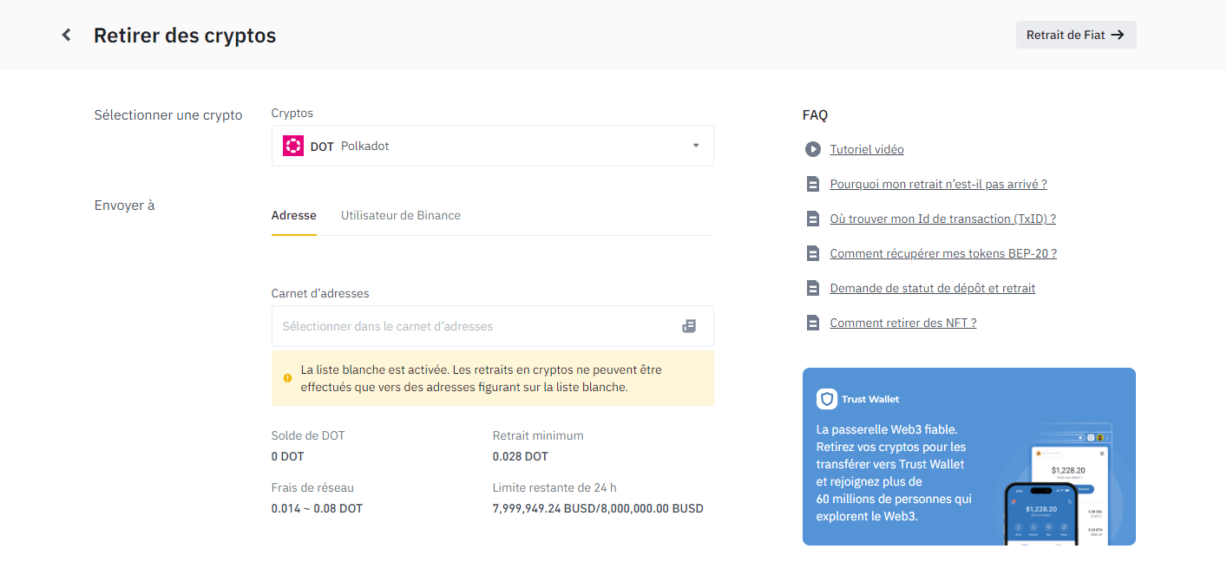
Task: Click the document icon beside Comment retirer des NFT
Action: coord(812,323)
